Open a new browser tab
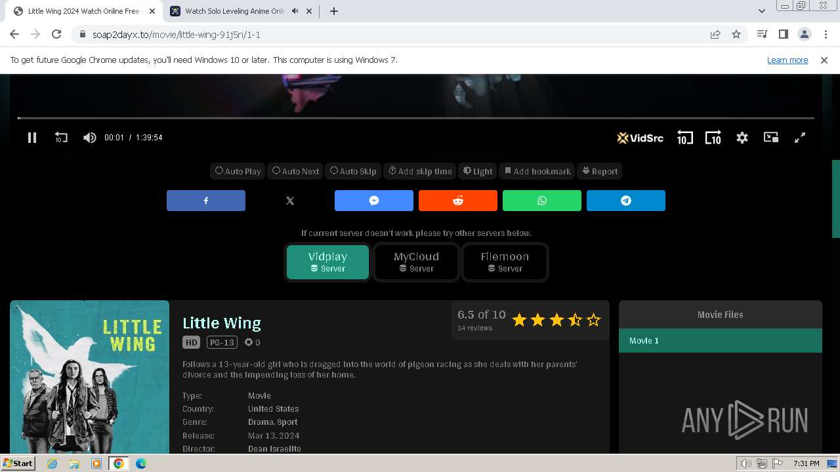This screenshot has height=472, width=840. [333, 11]
